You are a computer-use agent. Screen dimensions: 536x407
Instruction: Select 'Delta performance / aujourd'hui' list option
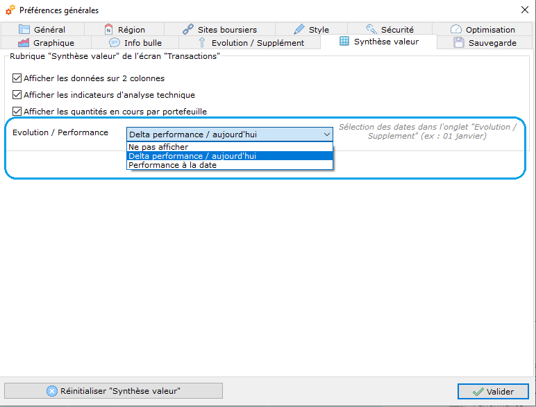point(229,156)
